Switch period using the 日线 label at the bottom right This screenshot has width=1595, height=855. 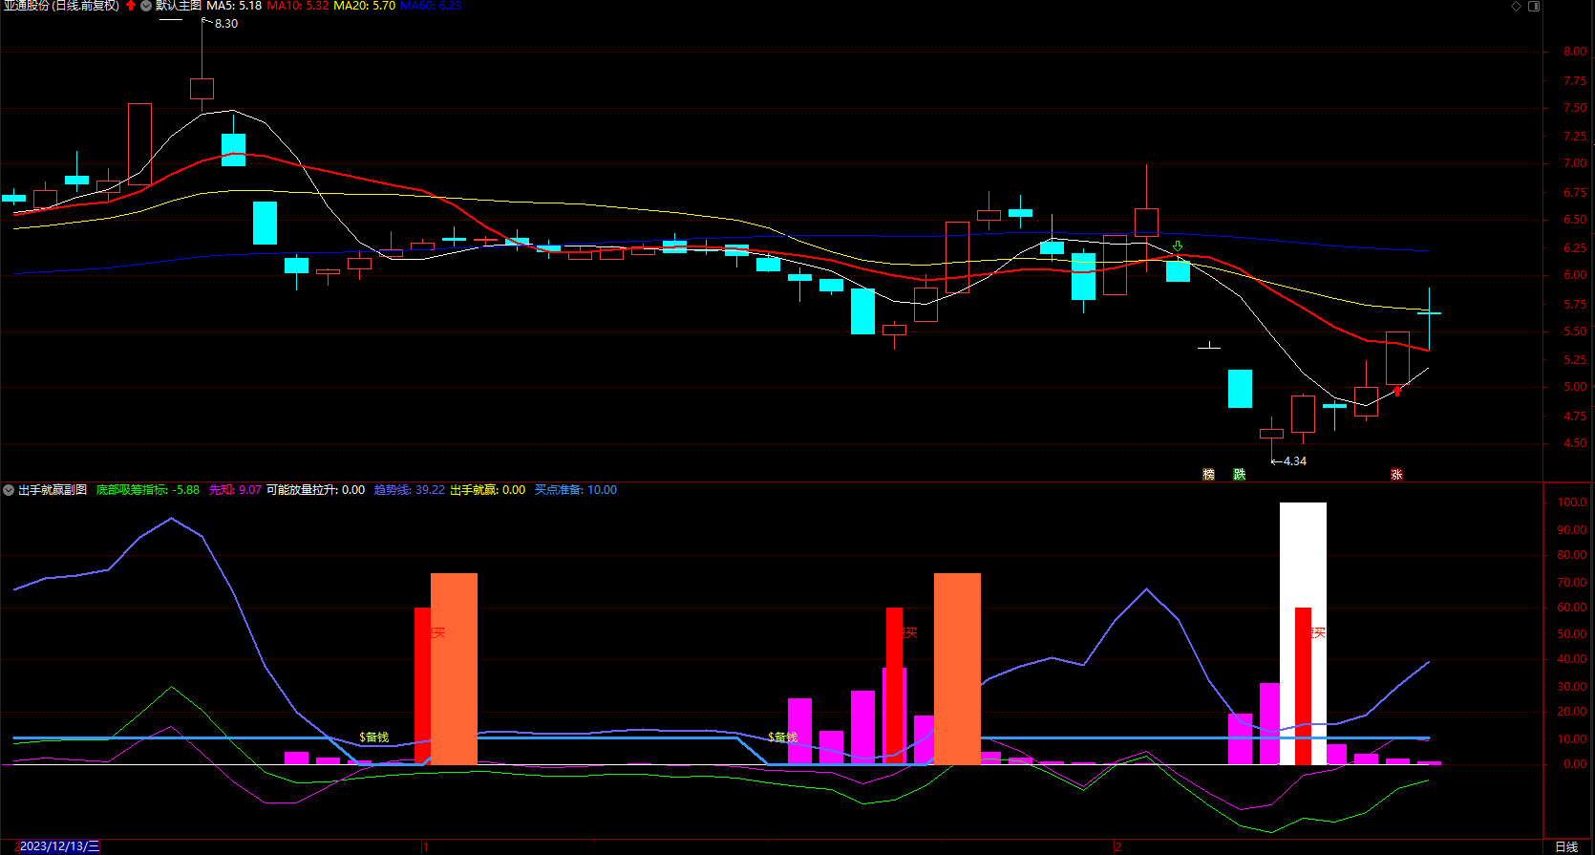coord(1566,847)
